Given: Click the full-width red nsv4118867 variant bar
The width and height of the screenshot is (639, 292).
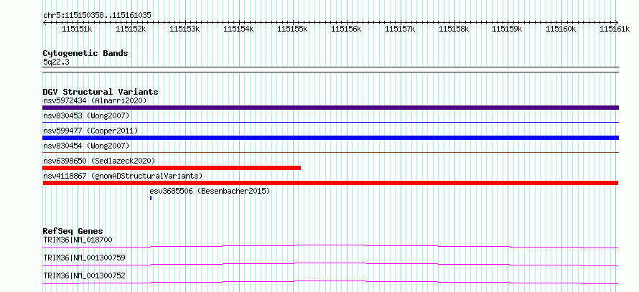Looking at the screenshot, I should click(330, 183).
